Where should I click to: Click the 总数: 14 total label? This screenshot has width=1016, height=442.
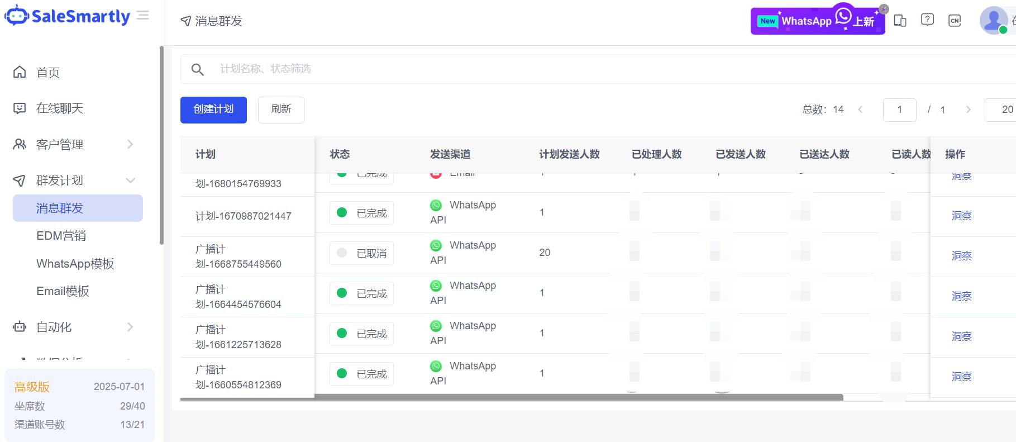tap(823, 110)
